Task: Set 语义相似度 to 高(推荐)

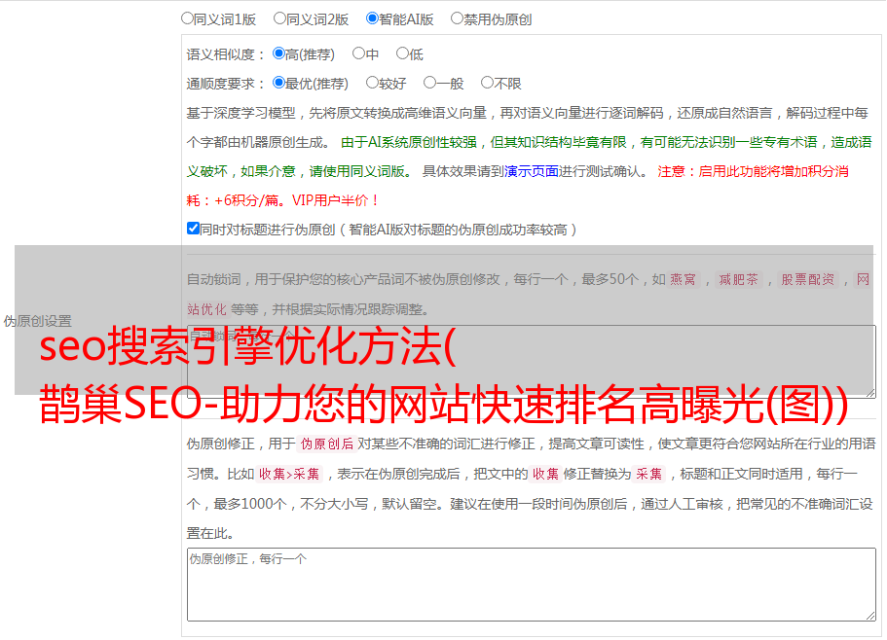Action: [278, 53]
